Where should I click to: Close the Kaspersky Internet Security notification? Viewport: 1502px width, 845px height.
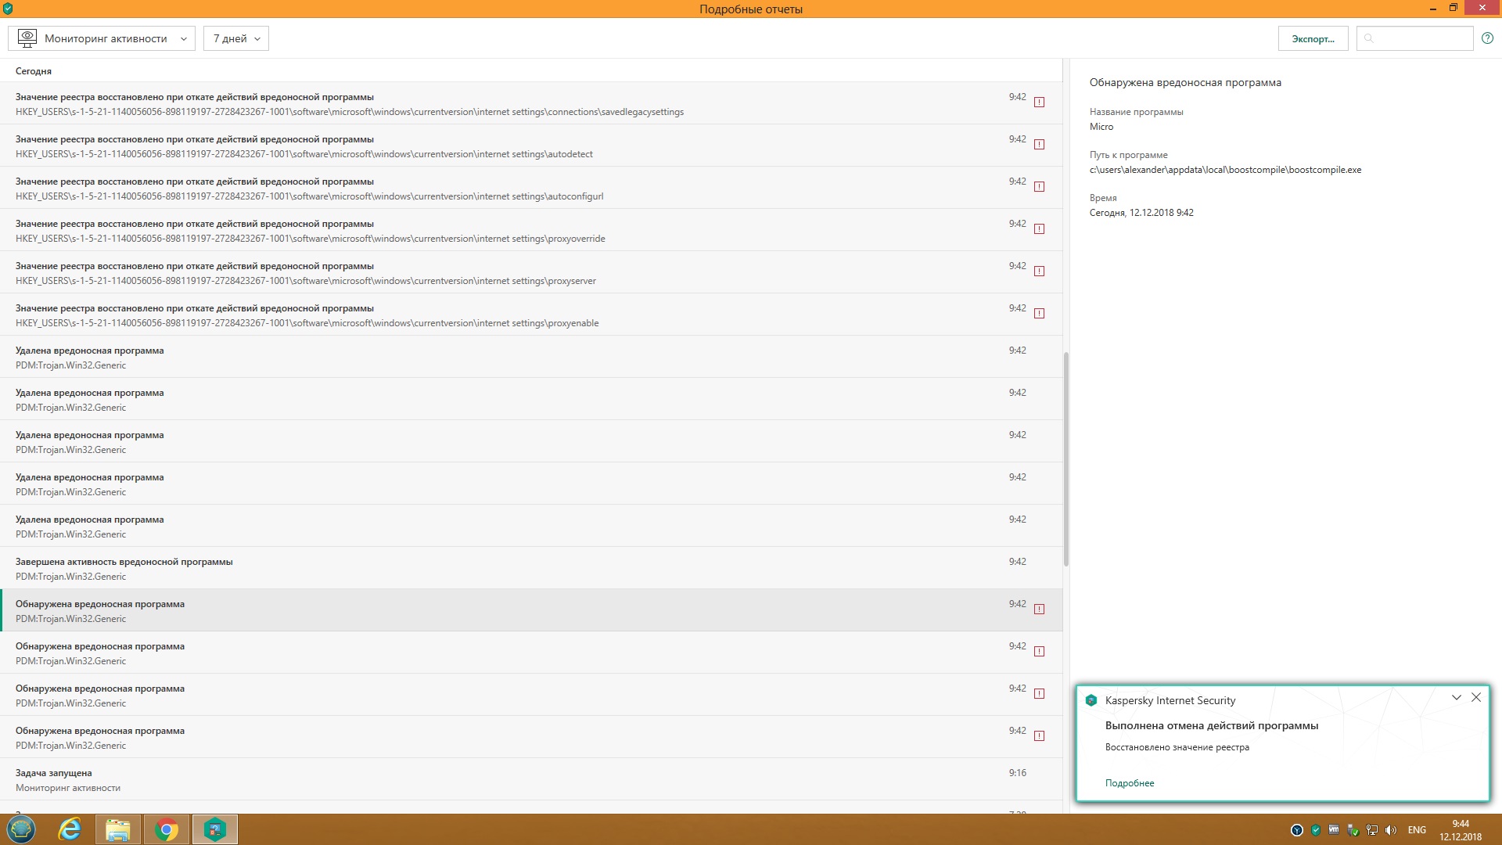click(x=1476, y=697)
